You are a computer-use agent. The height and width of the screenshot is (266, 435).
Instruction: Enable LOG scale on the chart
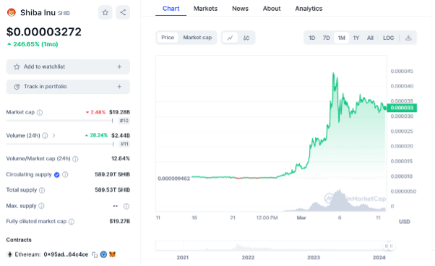tap(388, 38)
